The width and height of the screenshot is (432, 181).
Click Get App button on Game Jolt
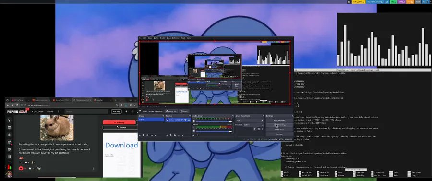[x=116, y=112]
